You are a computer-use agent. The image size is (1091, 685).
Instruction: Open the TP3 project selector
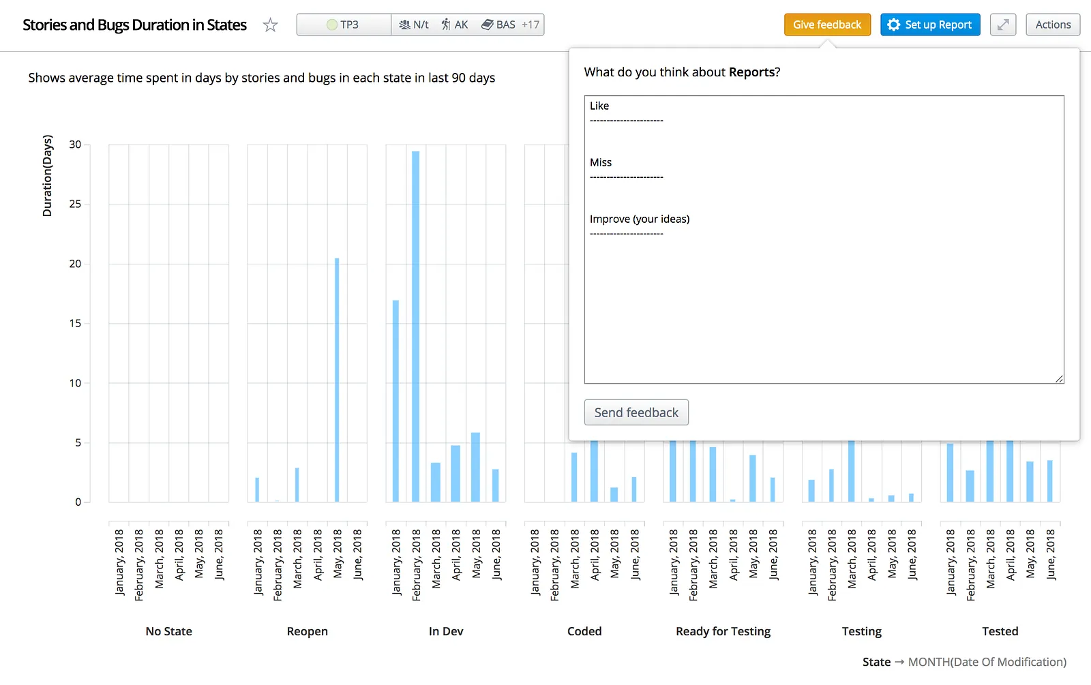344,25
